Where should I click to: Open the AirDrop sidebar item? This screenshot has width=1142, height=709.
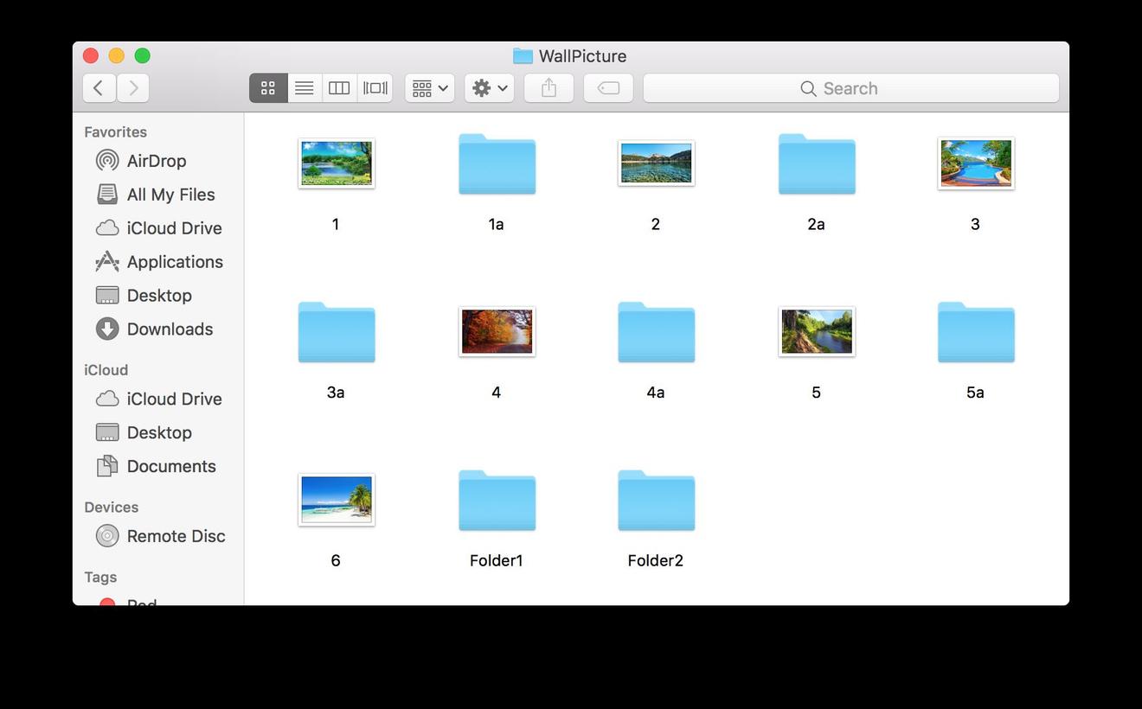click(x=157, y=161)
